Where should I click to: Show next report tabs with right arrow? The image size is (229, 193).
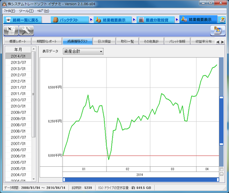(x=222, y=42)
